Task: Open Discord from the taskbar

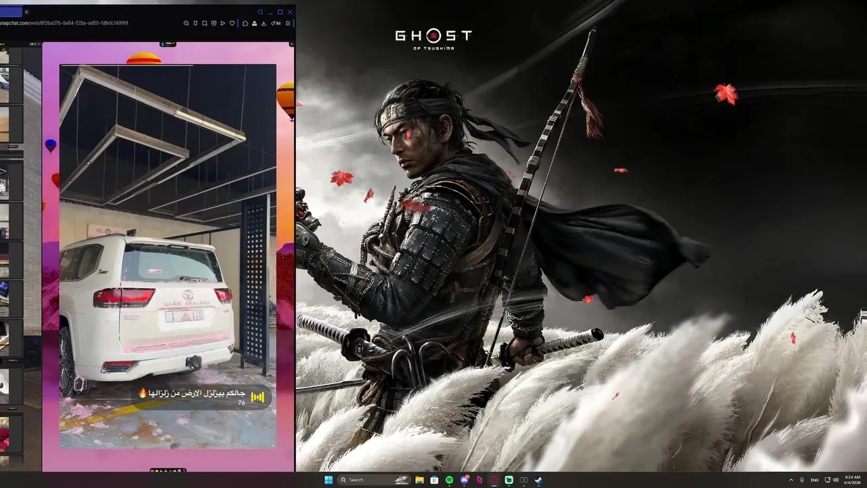Action: pos(465,480)
